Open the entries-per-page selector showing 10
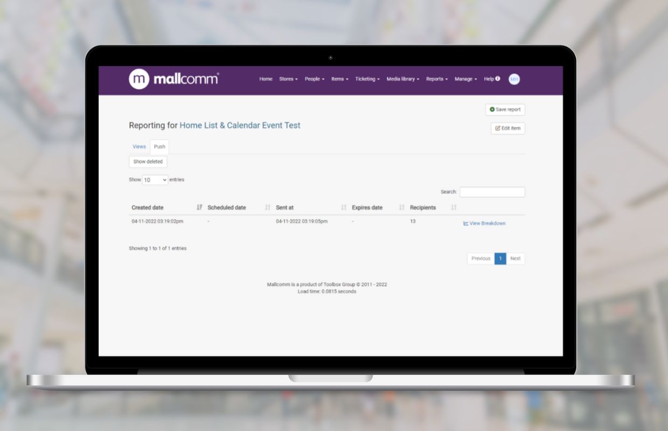 155,180
